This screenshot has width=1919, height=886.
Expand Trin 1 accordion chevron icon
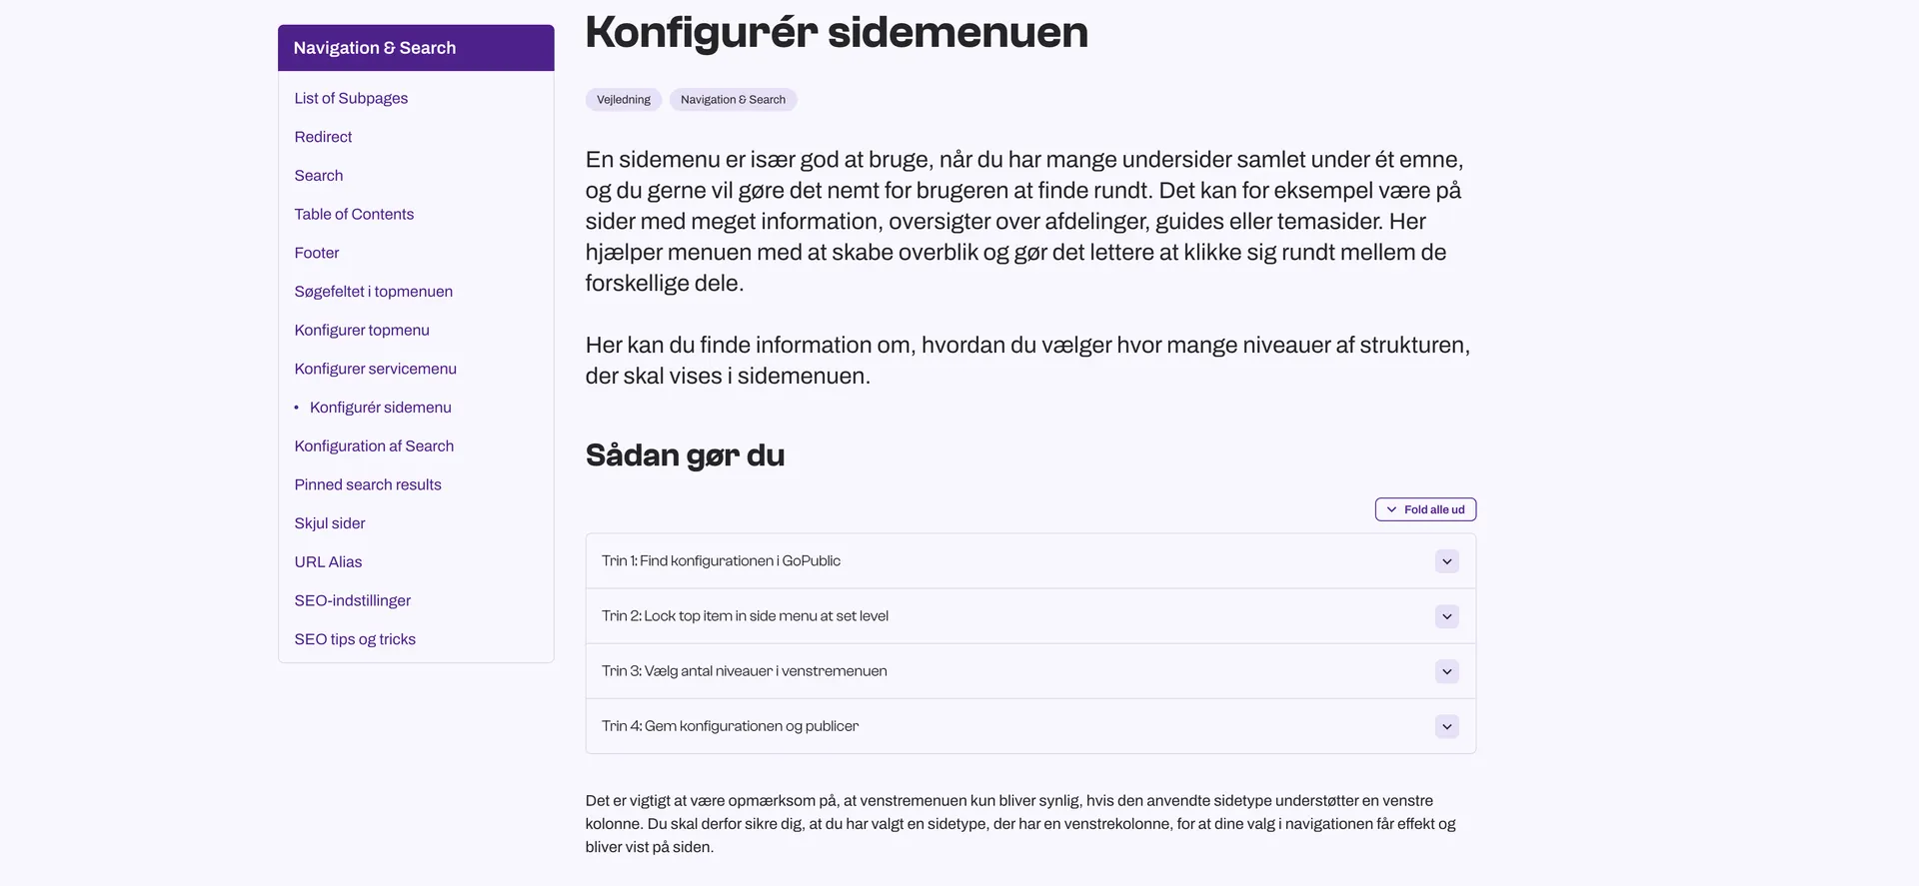pyautogui.click(x=1446, y=561)
